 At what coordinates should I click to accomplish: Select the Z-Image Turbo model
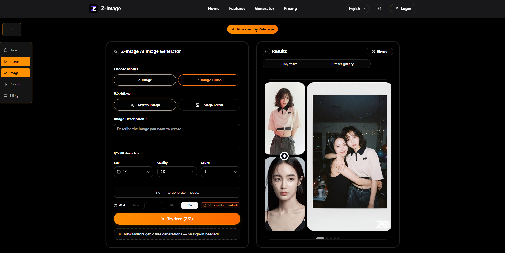(209, 80)
